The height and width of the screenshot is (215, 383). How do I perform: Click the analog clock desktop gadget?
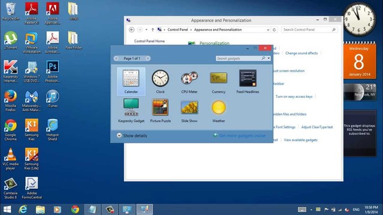359,19
